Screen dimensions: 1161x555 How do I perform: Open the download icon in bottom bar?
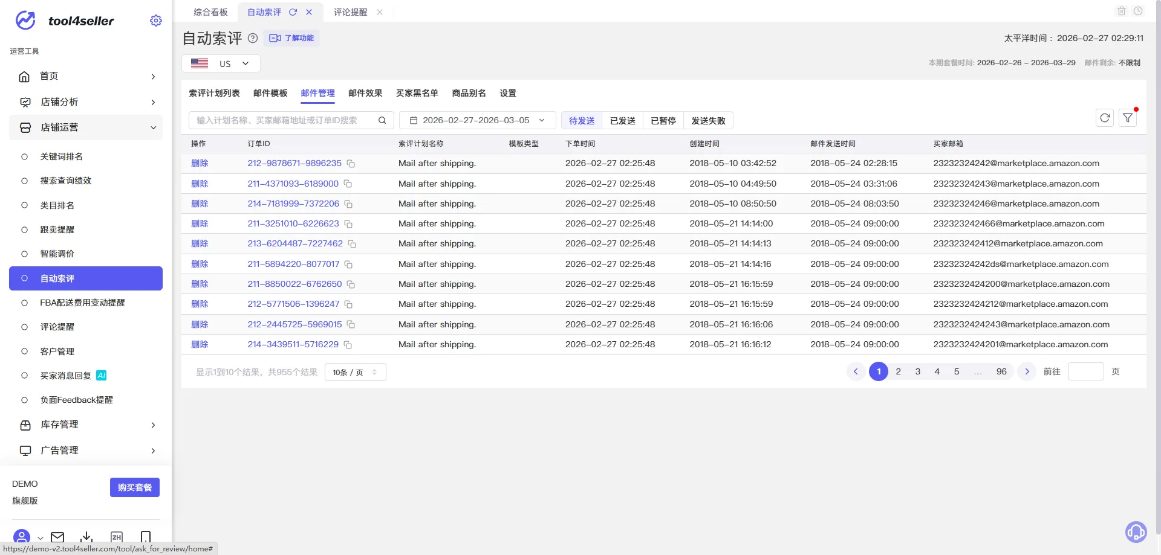(86, 537)
